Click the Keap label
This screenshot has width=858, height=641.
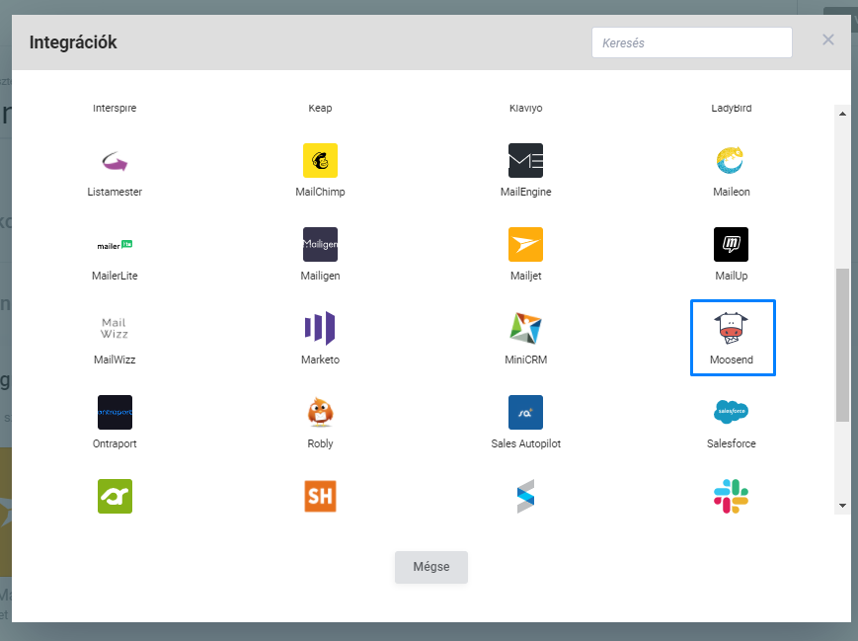(x=320, y=108)
